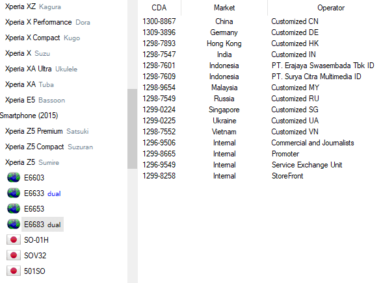Collapse the Xperia Z5 Sumire node
This screenshot has width=381, height=283.
coord(32,162)
